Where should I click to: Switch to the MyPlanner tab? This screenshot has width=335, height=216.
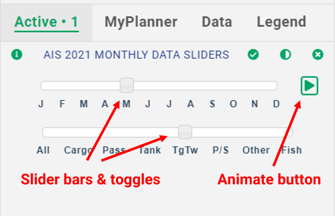click(141, 22)
